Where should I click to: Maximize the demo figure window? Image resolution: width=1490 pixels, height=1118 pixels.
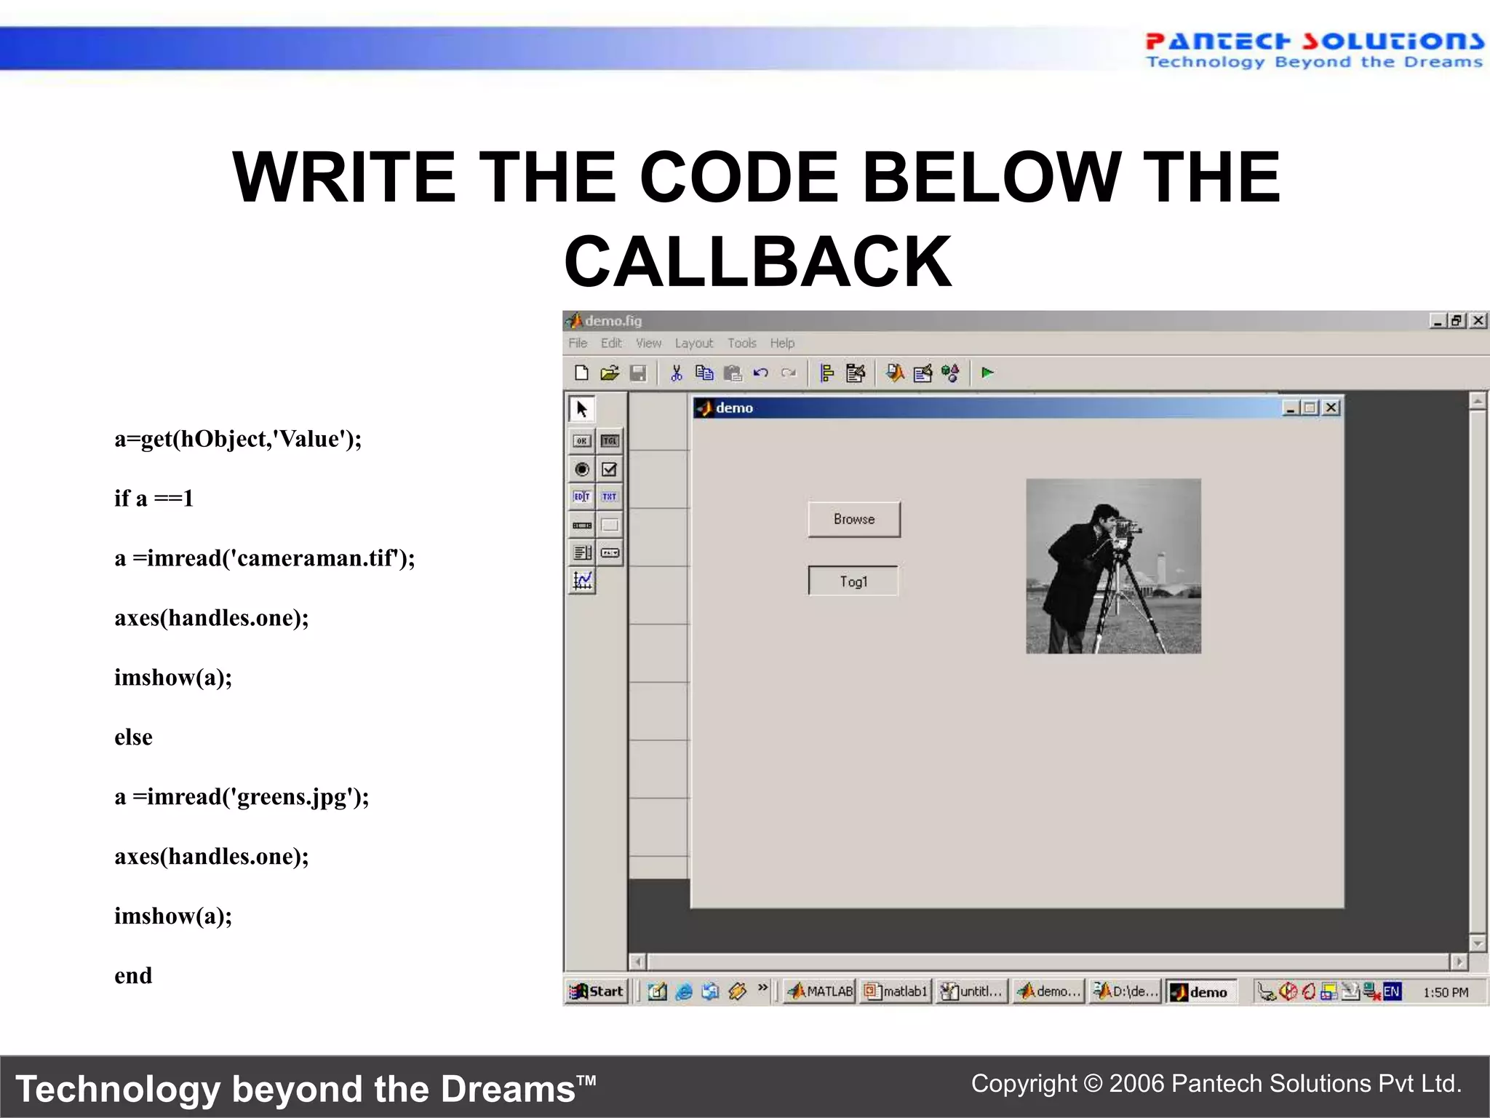click(1310, 408)
